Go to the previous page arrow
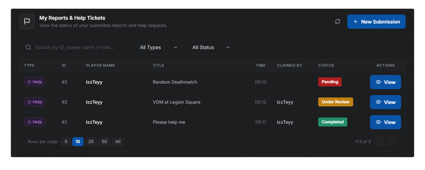Viewport: 425px width, 170px height. (380, 142)
